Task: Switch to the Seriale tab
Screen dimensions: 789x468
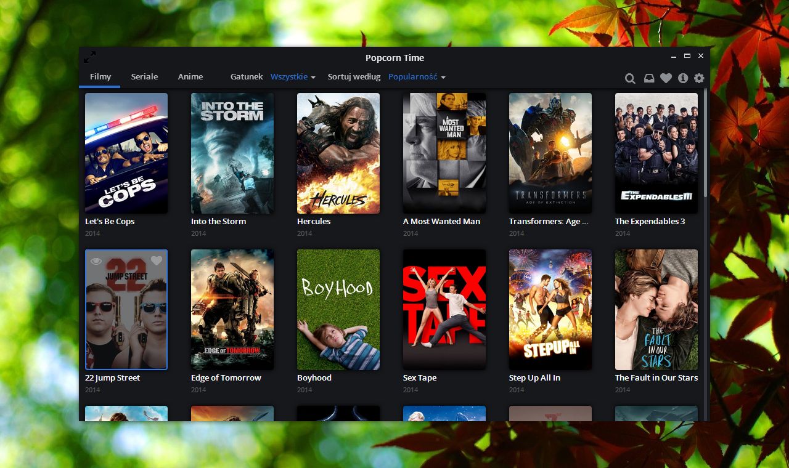Action: [x=144, y=77]
